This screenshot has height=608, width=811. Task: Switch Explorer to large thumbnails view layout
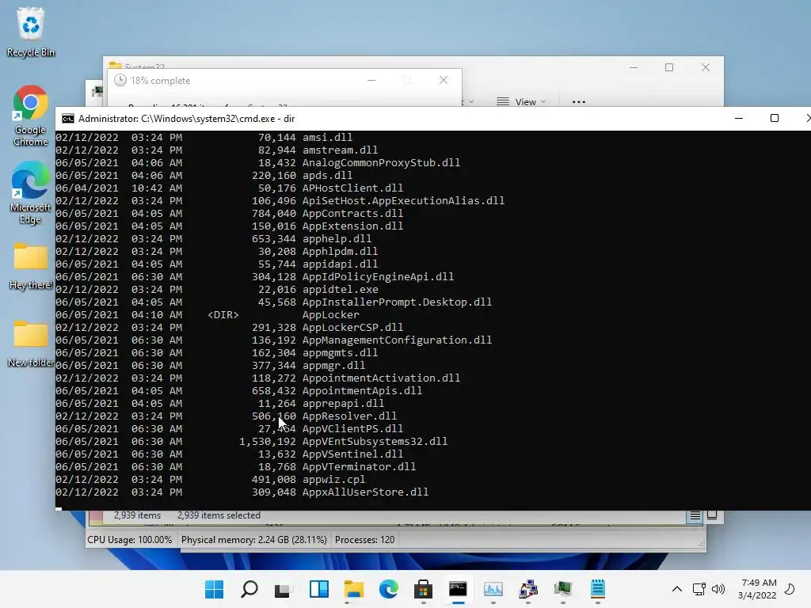[x=712, y=515]
